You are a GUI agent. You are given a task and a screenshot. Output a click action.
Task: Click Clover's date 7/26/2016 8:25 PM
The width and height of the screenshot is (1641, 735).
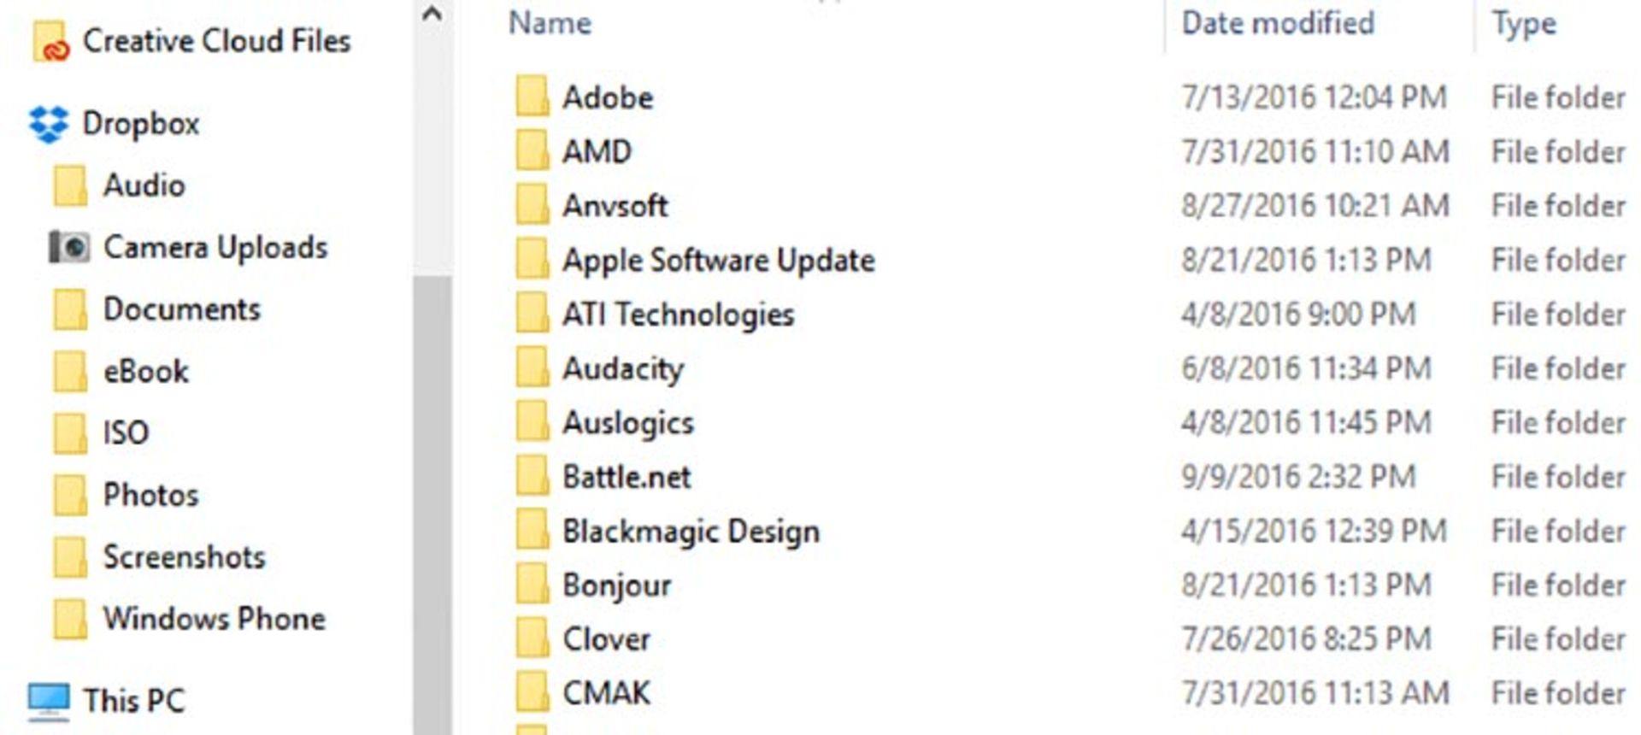click(x=1306, y=639)
